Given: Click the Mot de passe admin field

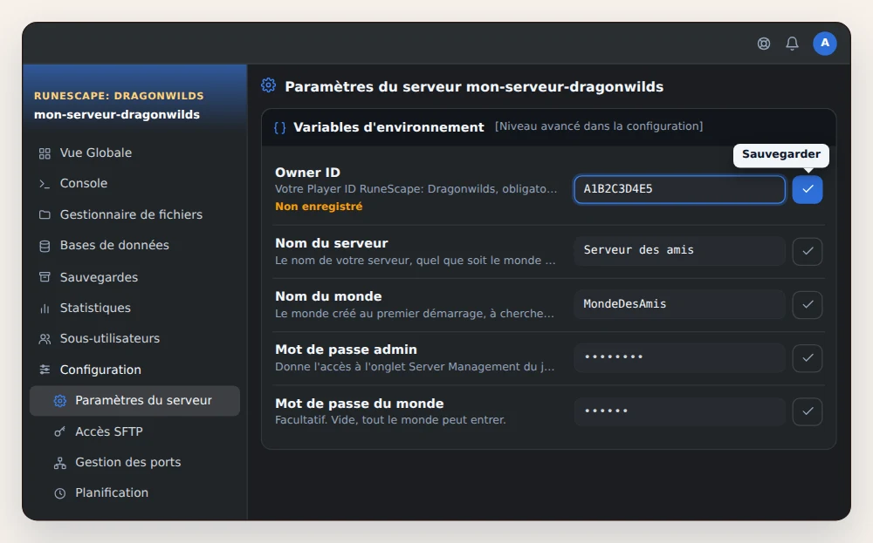Looking at the screenshot, I should tap(680, 357).
